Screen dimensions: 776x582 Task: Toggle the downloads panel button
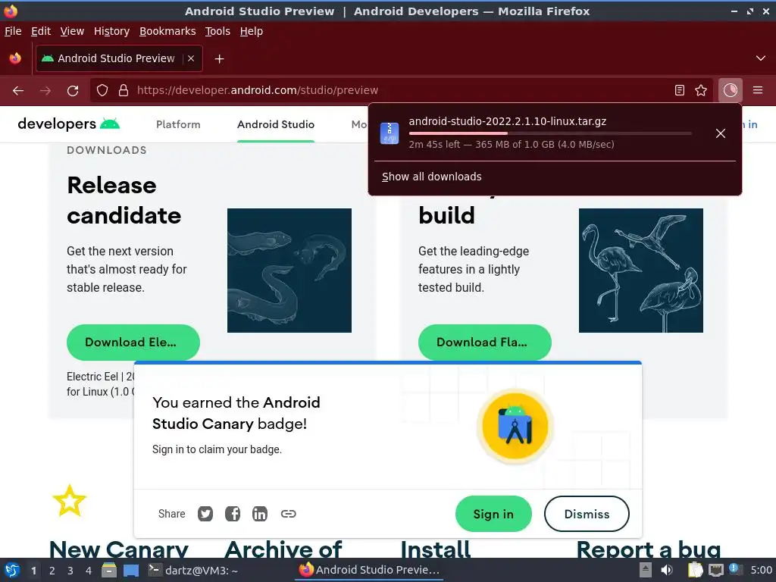coord(730,90)
